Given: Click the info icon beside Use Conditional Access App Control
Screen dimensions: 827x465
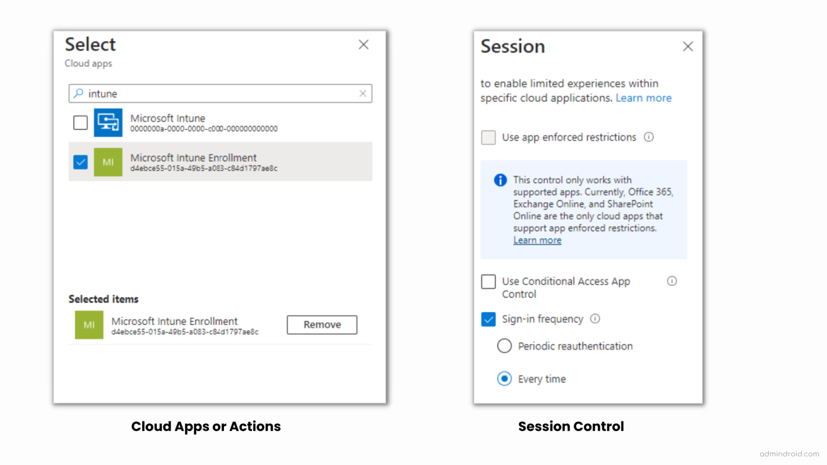Looking at the screenshot, I should pos(671,280).
